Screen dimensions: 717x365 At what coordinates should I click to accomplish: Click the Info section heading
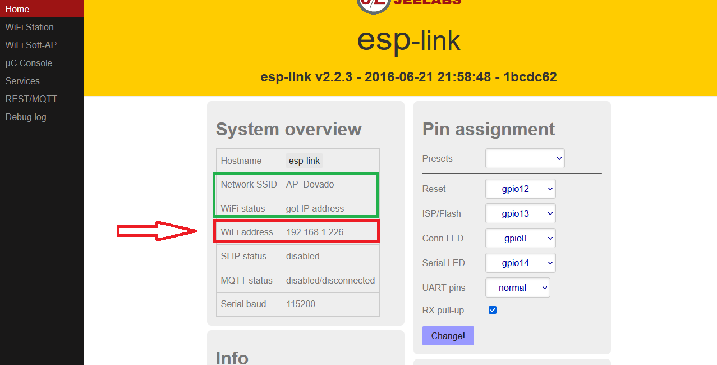click(232, 357)
